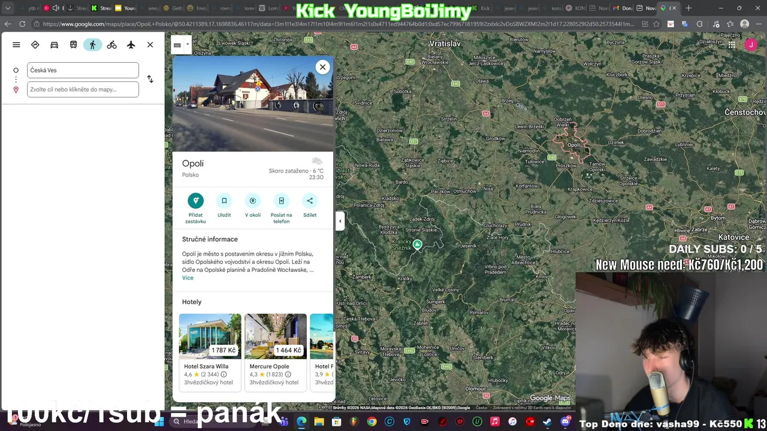Add Opoli as a stop
The image size is (767, 431).
[x=195, y=208]
